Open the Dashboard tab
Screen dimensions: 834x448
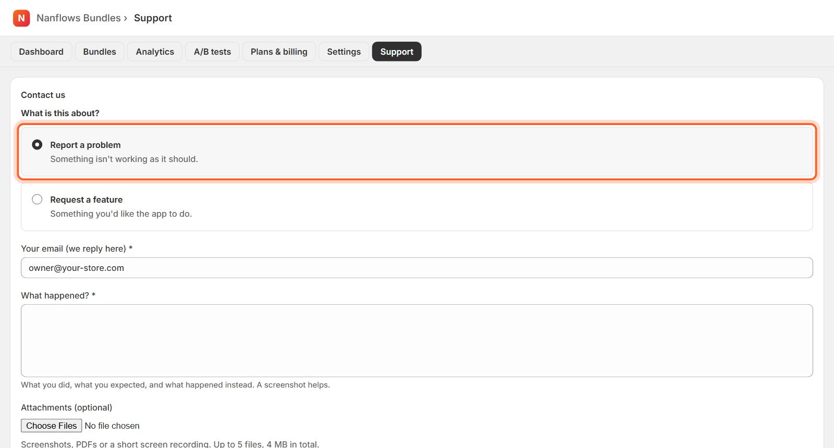(x=41, y=52)
